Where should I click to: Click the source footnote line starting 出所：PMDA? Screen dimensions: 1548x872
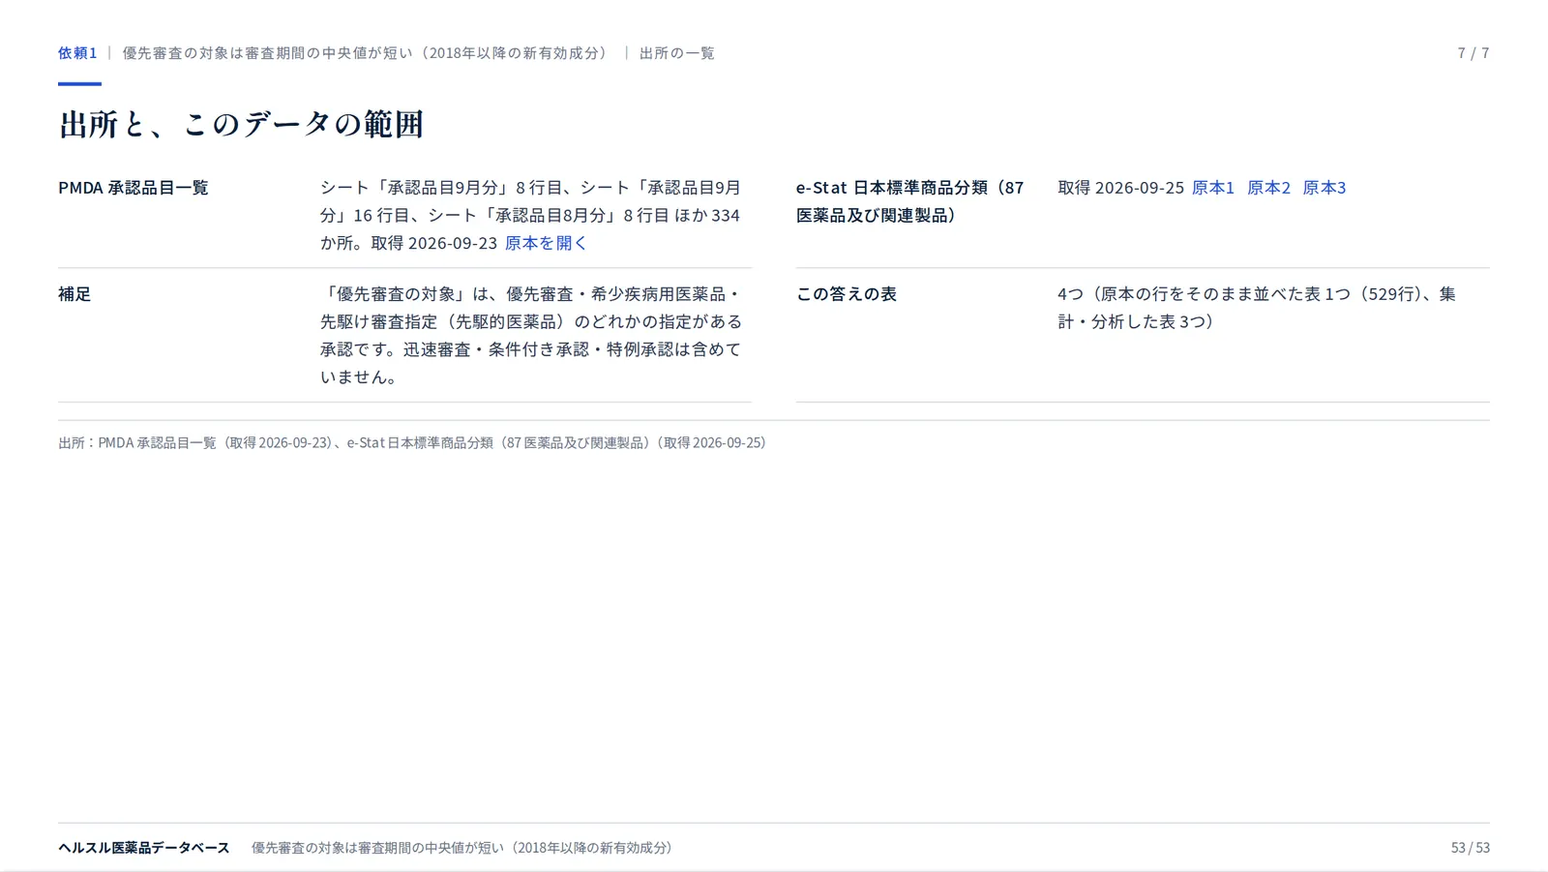point(412,442)
